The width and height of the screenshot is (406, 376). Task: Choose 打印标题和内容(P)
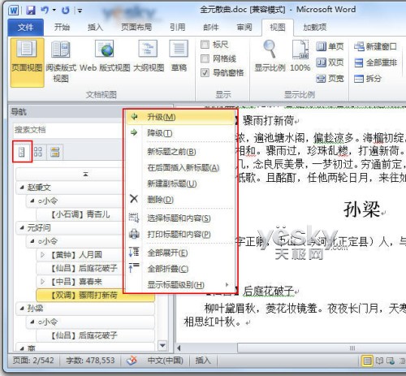pyautogui.click(x=180, y=235)
